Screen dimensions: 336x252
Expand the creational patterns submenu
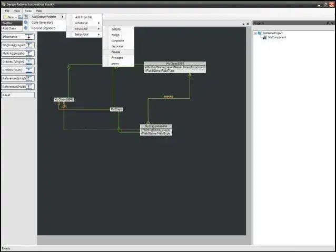[x=84, y=23]
